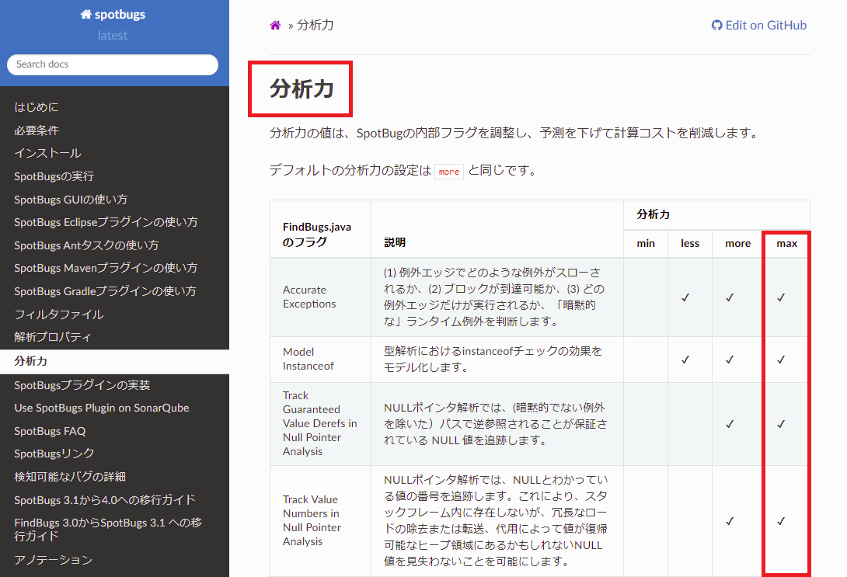Click max checkmark in Track Guaranteed Value row

[781, 424]
